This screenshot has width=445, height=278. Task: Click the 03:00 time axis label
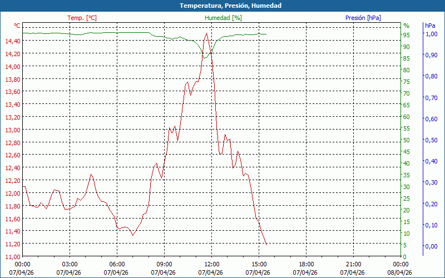(70, 264)
